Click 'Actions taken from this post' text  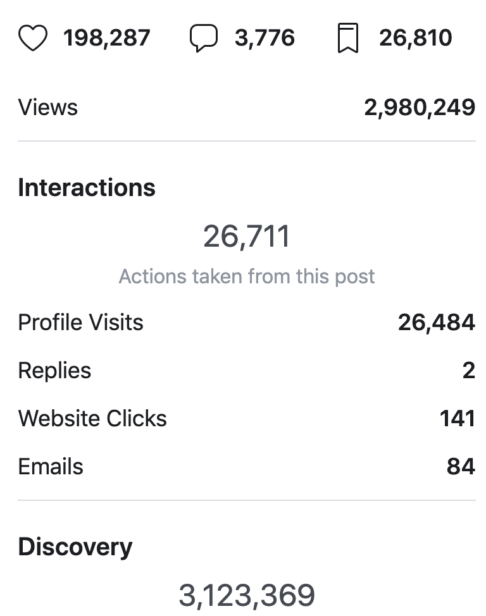point(247,276)
